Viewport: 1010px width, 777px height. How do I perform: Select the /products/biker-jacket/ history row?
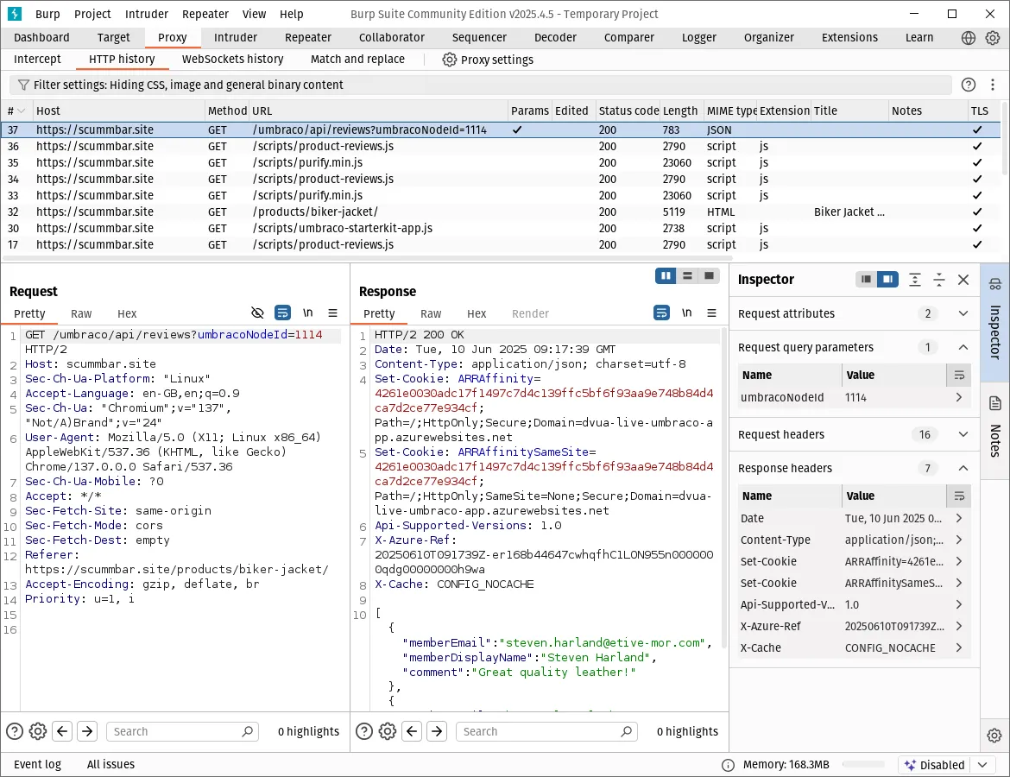tap(501, 212)
